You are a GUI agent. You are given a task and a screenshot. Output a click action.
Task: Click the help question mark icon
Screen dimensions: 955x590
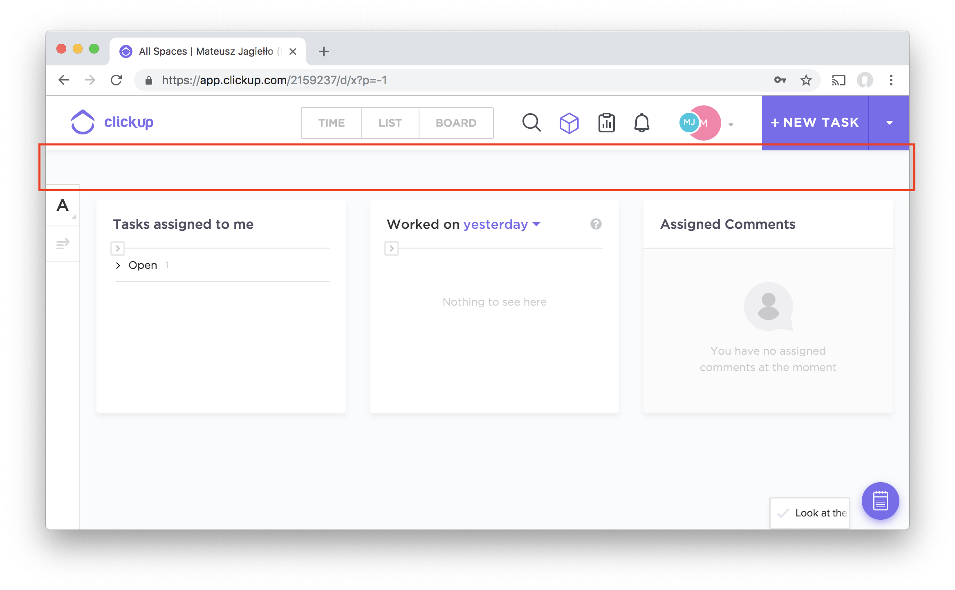pyautogui.click(x=596, y=224)
